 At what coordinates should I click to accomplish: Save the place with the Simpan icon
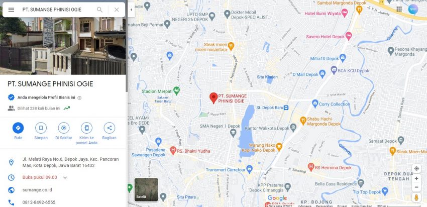coord(41,128)
